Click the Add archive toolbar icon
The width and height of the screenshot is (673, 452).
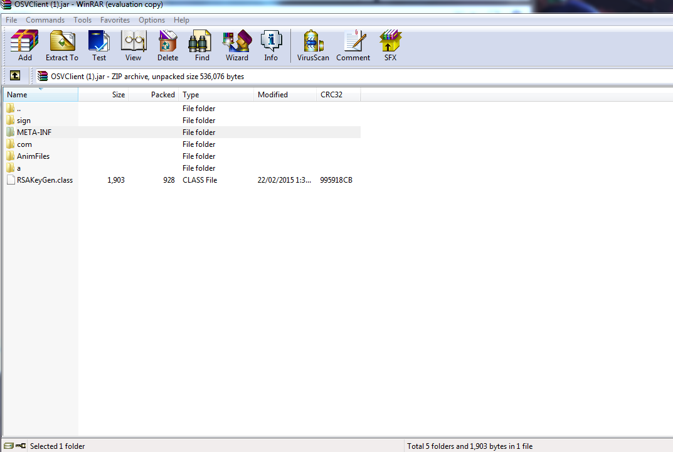(24, 41)
